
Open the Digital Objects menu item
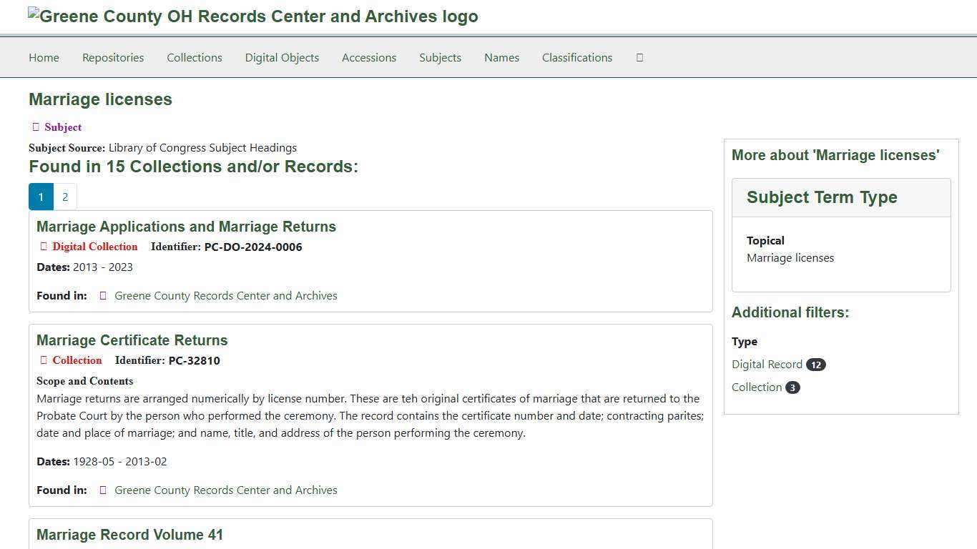tap(282, 57)
